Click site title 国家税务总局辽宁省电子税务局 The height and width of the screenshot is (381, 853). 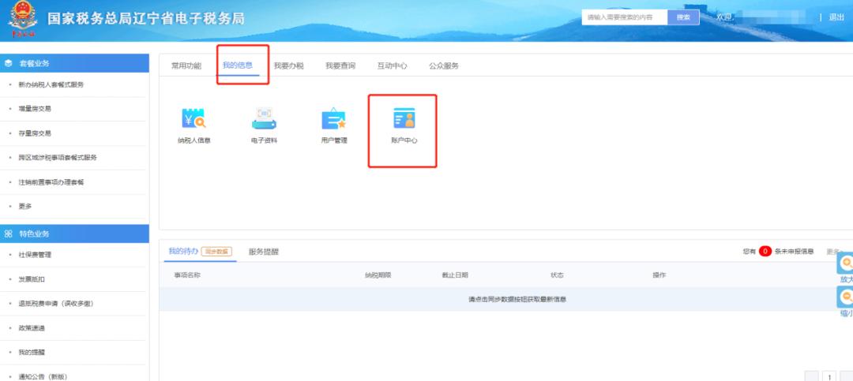point(146,18)
